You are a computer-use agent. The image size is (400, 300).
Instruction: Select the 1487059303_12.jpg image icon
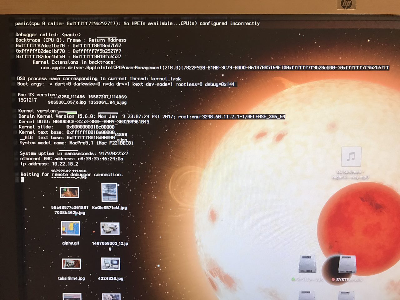click(110, 228)
